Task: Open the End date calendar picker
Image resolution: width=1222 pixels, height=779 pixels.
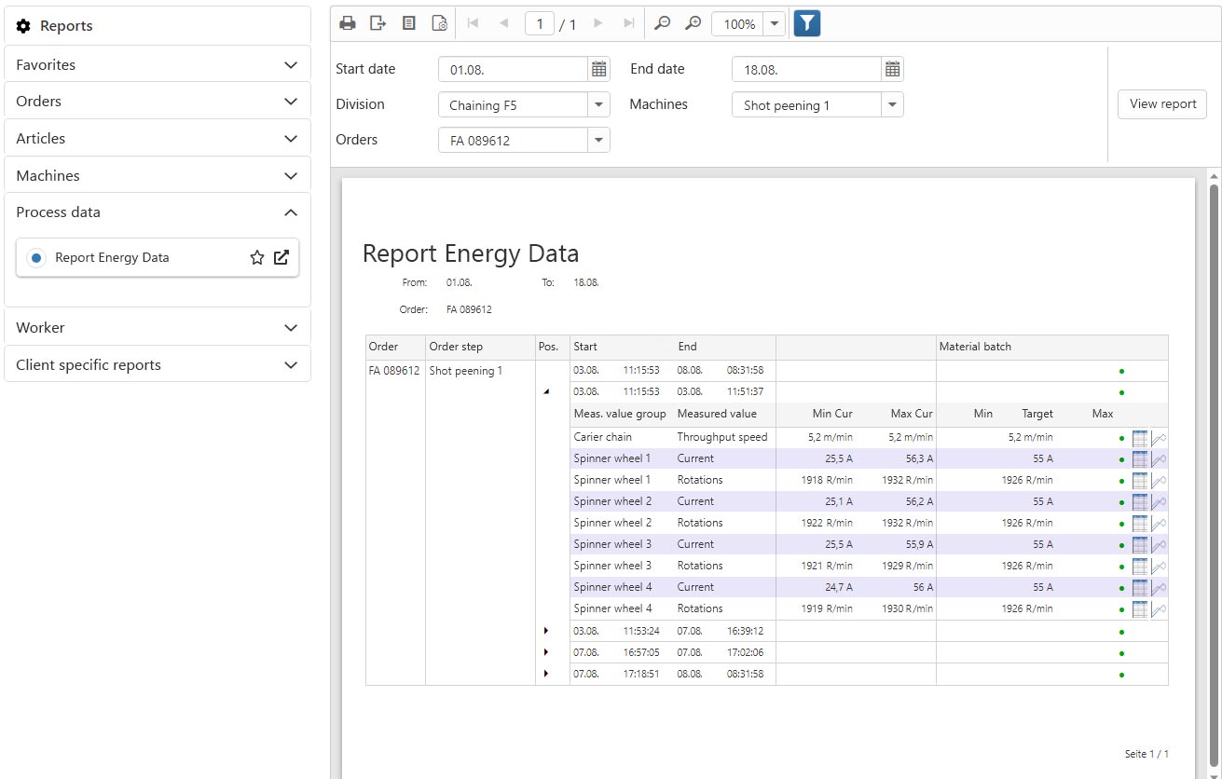Action: (892, 69)
